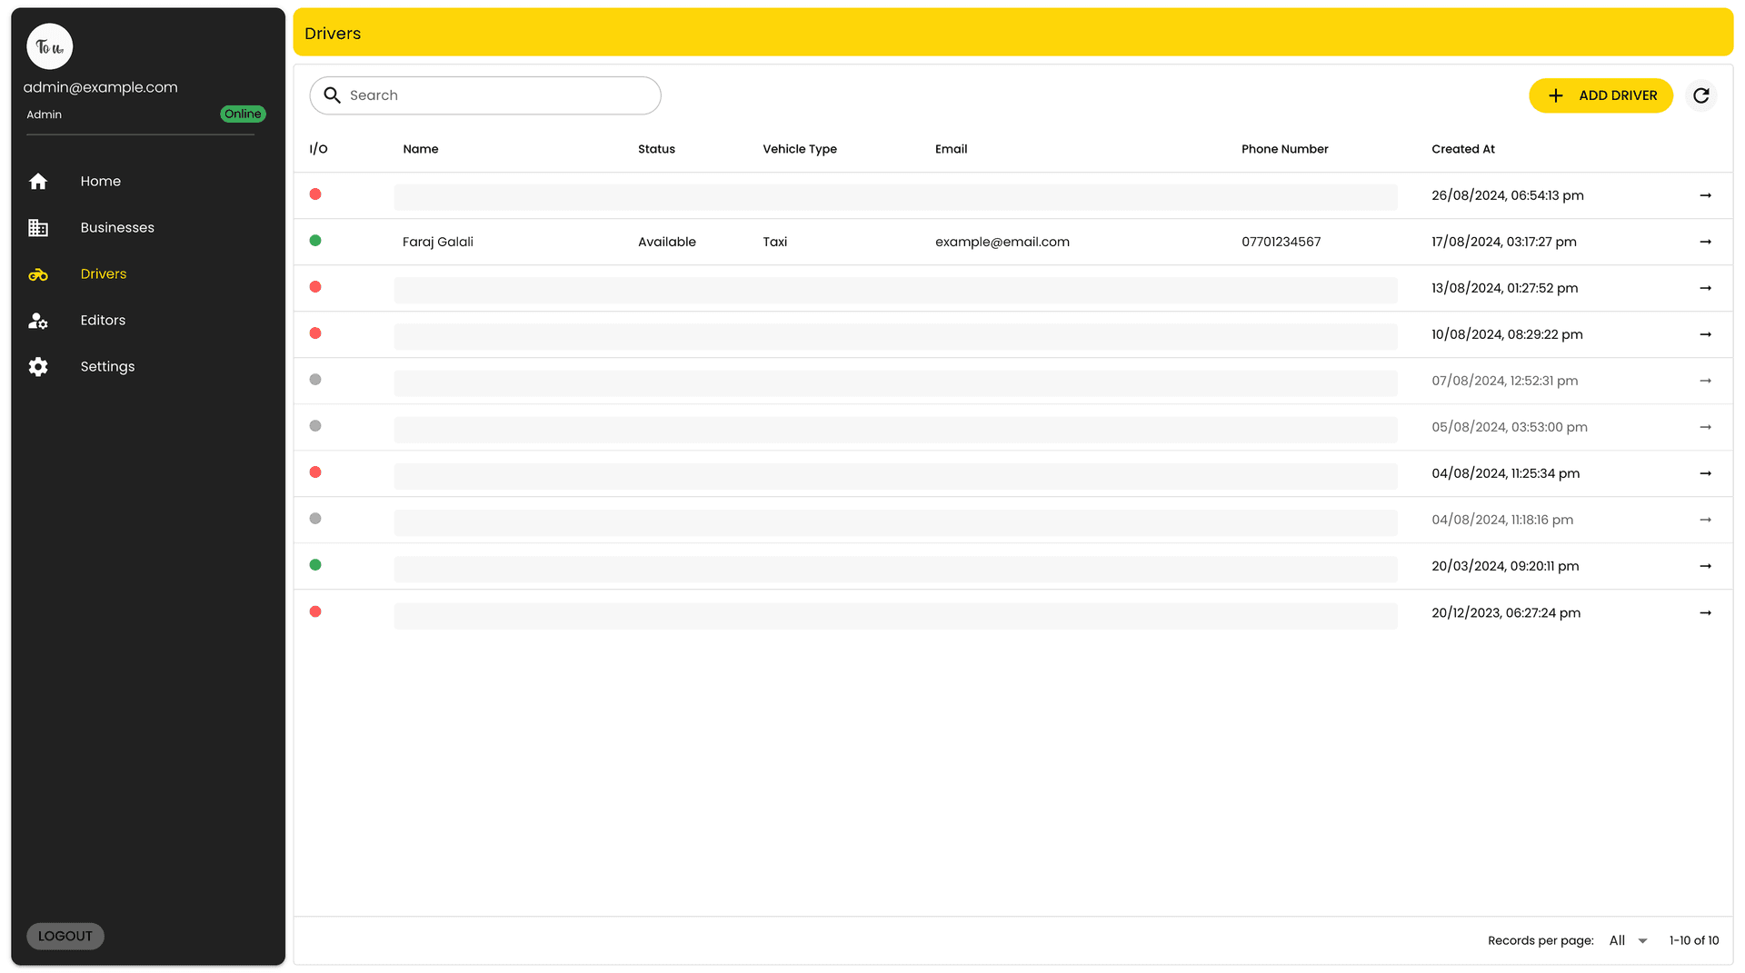Sort table by Name column header
Screen dimensions: 1745x973
420,149
